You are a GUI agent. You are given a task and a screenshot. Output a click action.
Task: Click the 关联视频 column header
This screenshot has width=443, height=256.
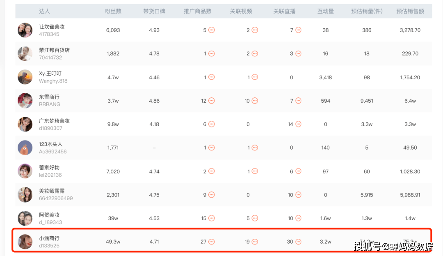point(241,11)
